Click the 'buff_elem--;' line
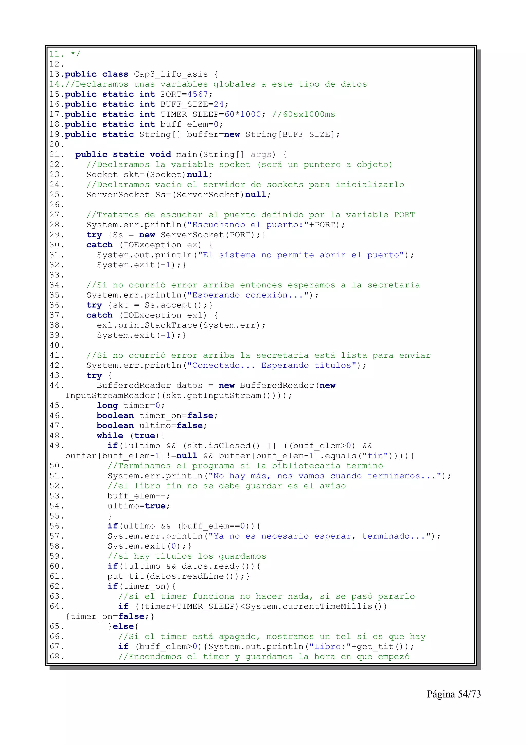The width and height of the screenshot is (526, 745). [139, 496]
